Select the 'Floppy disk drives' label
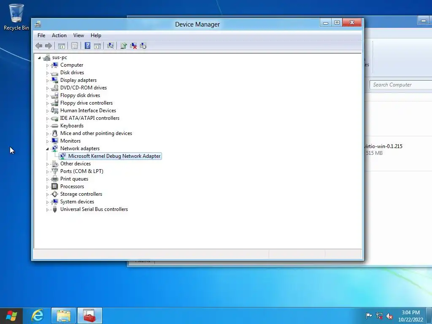The height and width of the screenshot is (324, 432). (80, 95)
